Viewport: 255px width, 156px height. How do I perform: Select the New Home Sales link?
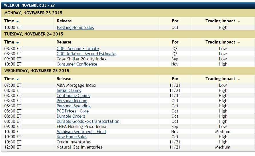[x=72, y=137]
